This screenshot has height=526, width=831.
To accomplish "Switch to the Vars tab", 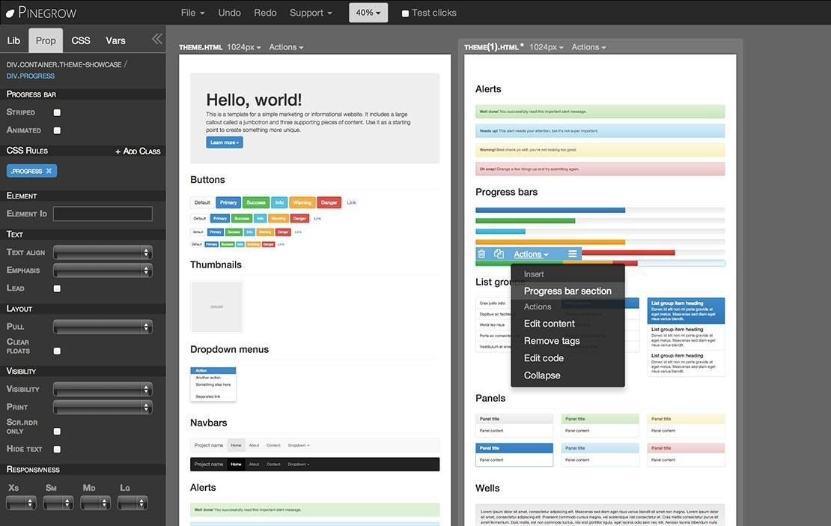I will [115, 40].
